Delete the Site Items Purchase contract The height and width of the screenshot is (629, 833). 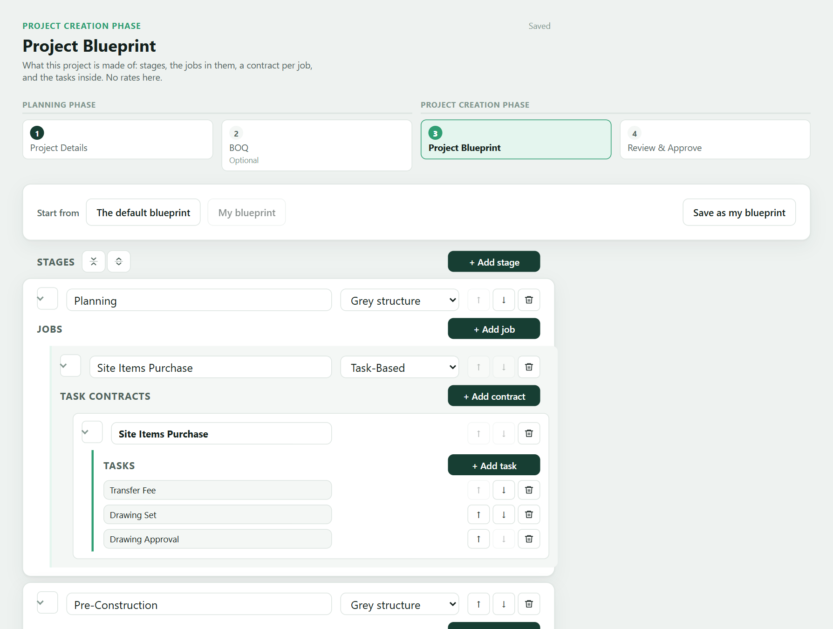click(x=529, y=433)
